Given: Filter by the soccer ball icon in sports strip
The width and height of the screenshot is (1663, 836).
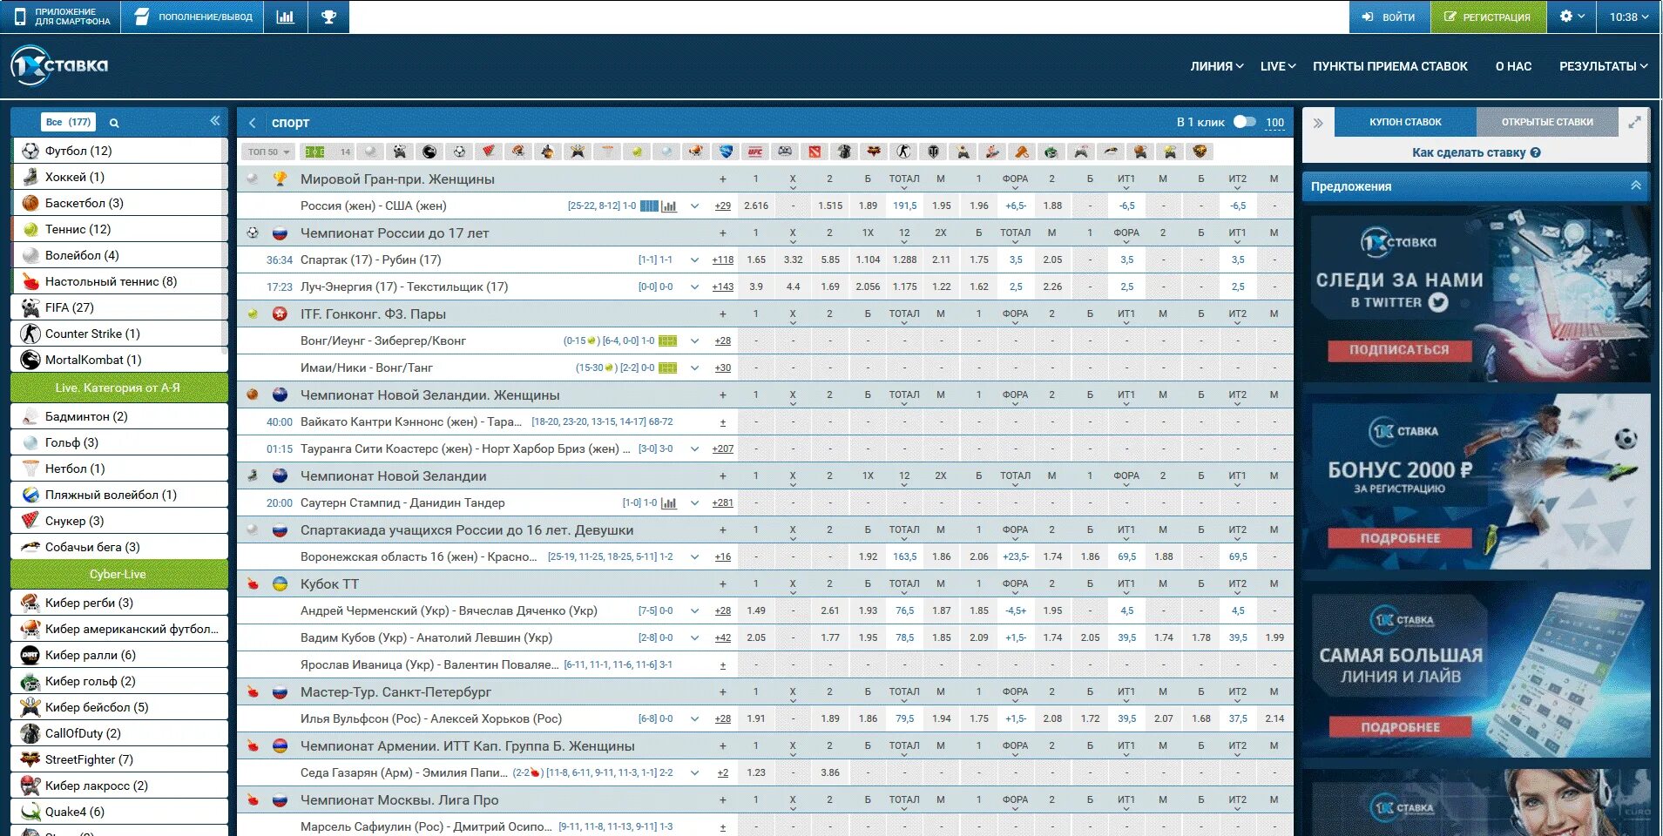Looking at the screenshot, I should point(459,152).
